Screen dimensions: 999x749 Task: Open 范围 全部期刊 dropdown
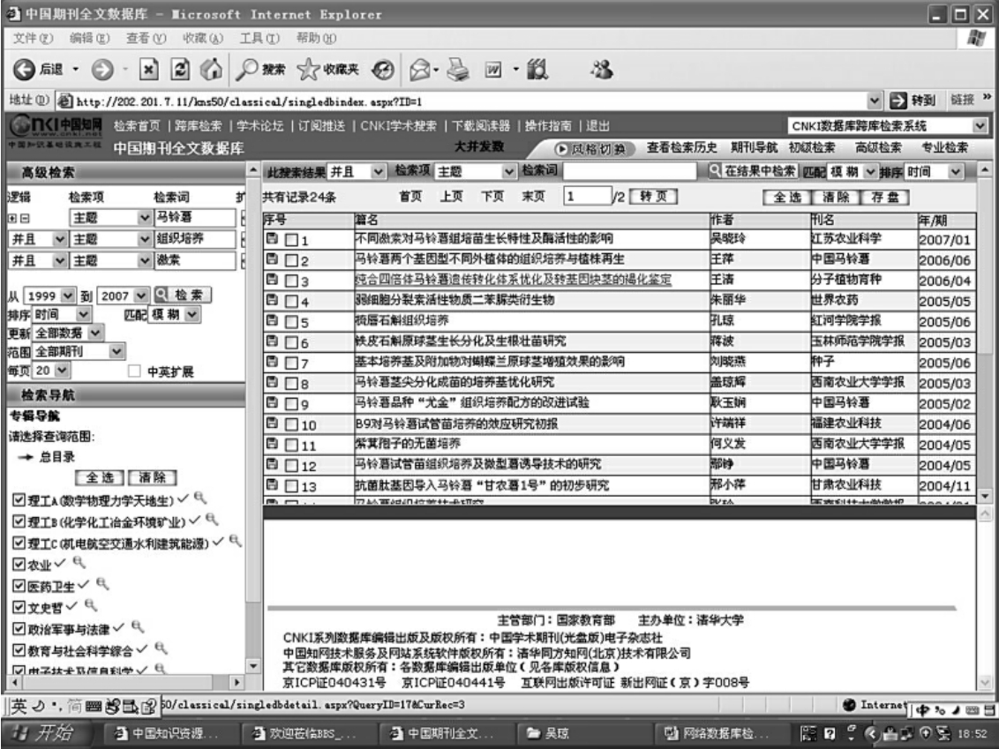coord(116,351)
